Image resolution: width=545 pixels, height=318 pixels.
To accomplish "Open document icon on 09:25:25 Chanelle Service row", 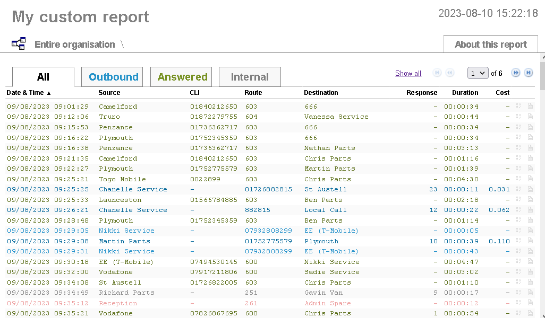I will pyautogui.click(x=530, y=189).
